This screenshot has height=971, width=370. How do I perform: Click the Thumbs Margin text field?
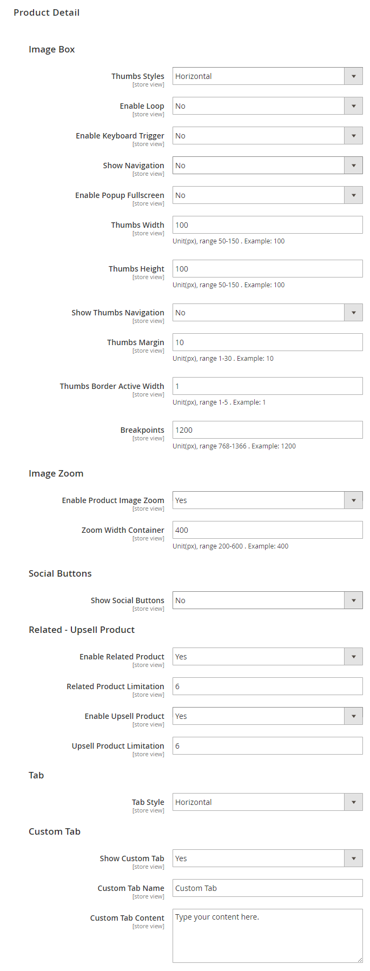(x=267, y=342)
